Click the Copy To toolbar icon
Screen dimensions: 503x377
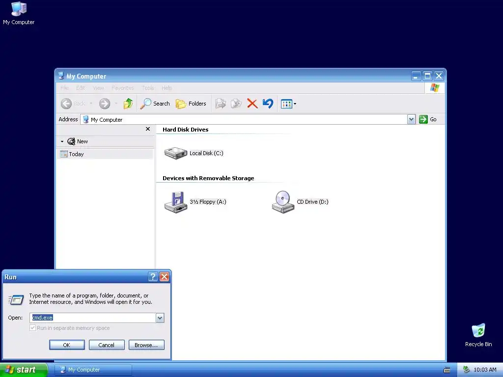click(x=236, y=104)
